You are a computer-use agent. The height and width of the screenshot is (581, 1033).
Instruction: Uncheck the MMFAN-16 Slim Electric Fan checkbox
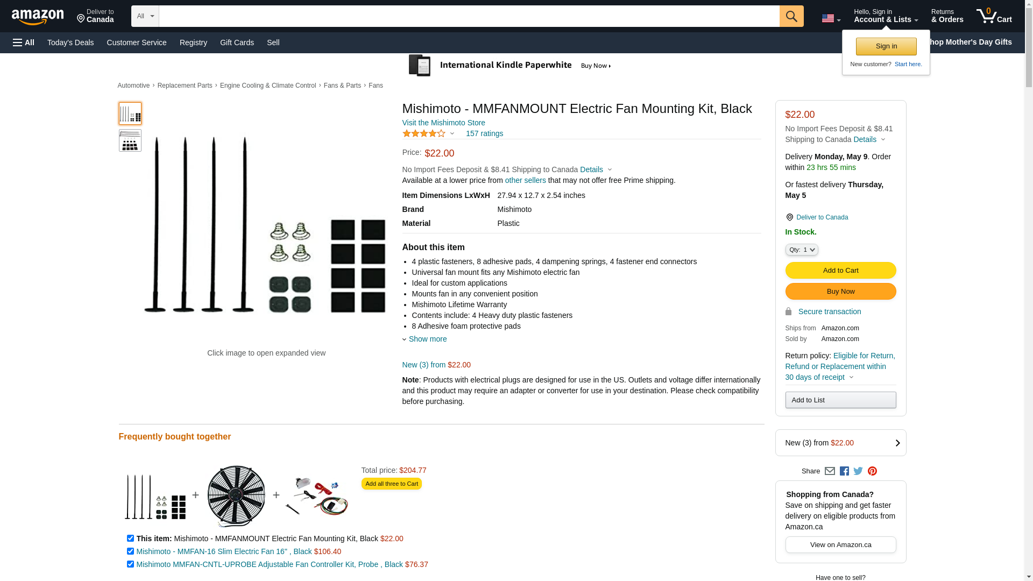coord(130,551)
